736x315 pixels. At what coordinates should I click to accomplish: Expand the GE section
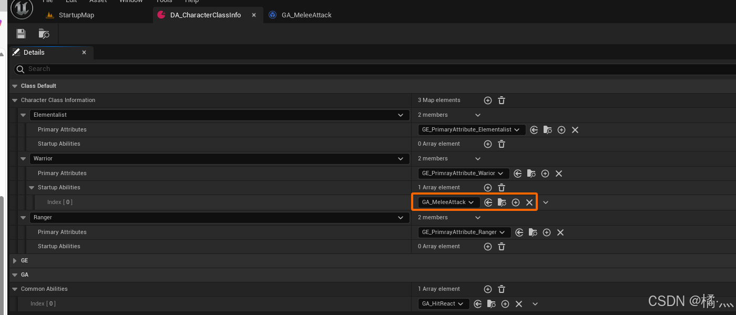(15, 260)
